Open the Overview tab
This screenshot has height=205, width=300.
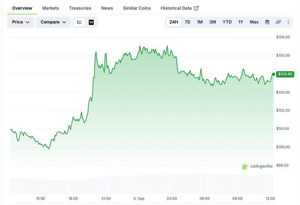pyautogui.click(x=22, y=8)
